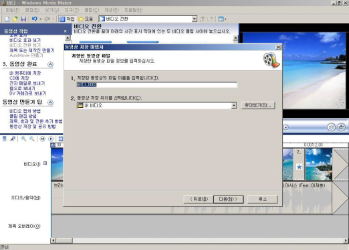Viewport: 349px width, 250px height.
Task: Click the DV 카메라로 보내기 link
Action: tap(27, 93)
